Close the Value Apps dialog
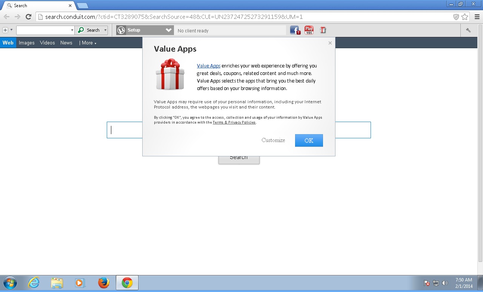 [x=330, y=43]
